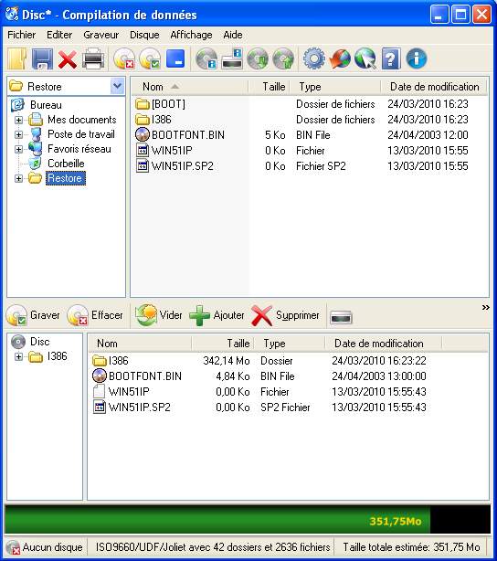Click the red X delete toolbar icon

68,59
